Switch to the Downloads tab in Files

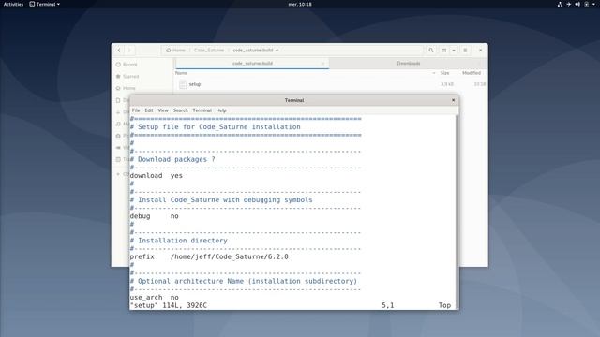[x=409, y=63]
